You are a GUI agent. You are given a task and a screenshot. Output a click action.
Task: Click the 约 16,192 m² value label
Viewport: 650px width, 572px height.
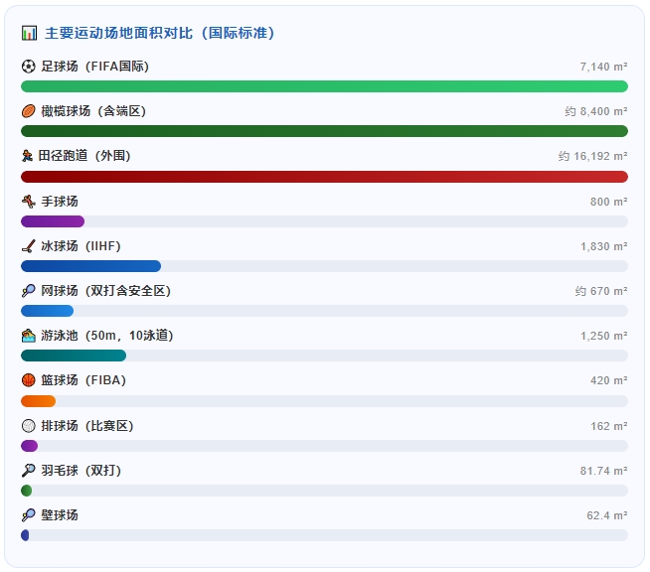pos(592,156)
